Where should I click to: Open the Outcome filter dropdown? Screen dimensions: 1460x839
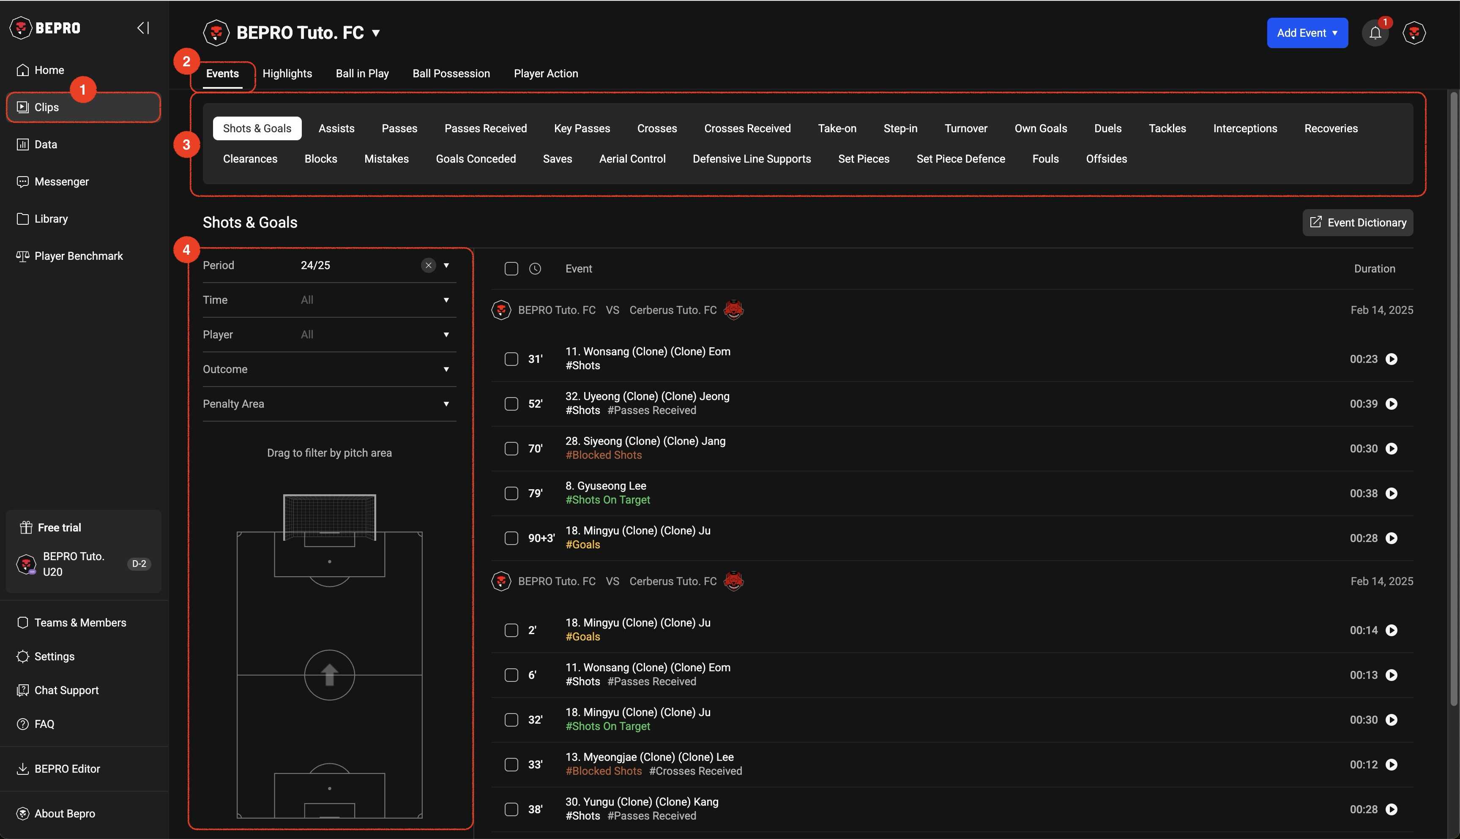(446, 369)
